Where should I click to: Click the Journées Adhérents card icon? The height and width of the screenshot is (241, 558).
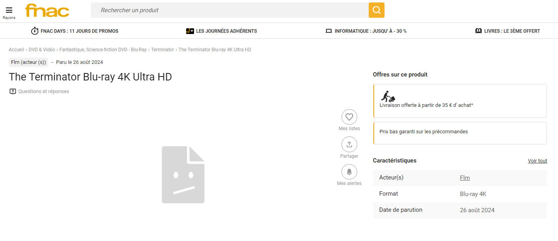click(x=190, y=31)
